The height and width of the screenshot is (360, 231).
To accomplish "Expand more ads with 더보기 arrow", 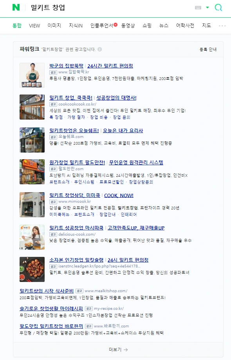I will (x=118, y=349).
